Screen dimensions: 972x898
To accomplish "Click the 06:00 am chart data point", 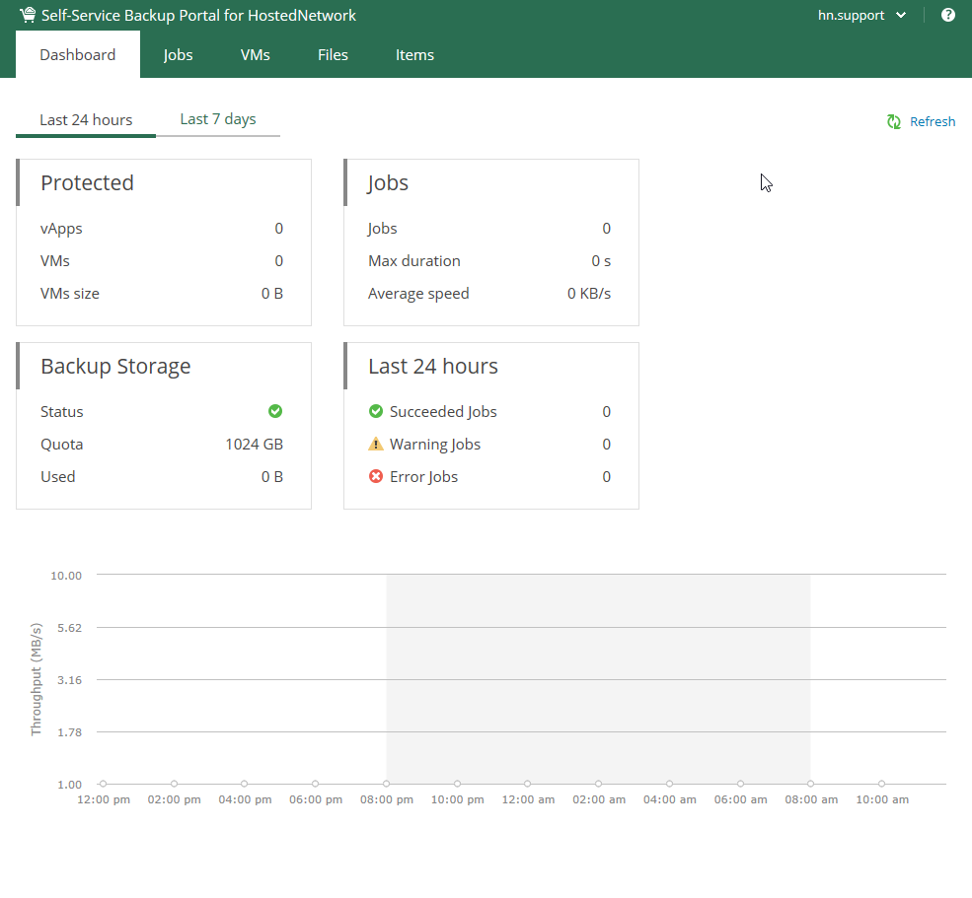I will (740, 784).
